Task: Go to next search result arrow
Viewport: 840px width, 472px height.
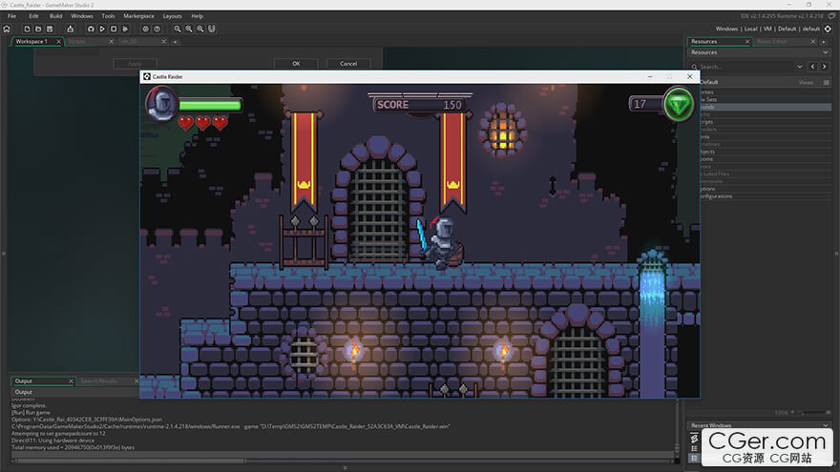Action: click(x=824, y=67)
